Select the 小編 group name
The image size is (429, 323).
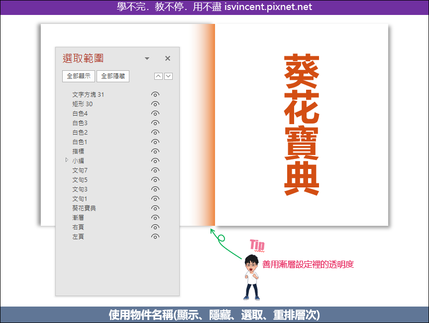78,161
